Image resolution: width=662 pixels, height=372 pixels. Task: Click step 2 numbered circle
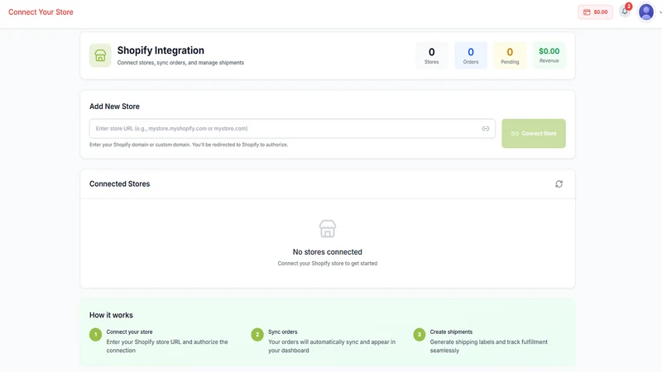click(257, 335)
